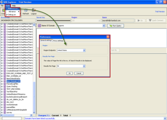Select the parsedfiles domain
Screen dimensions: 167x120
pyautogui.click(x=11, y=107)
